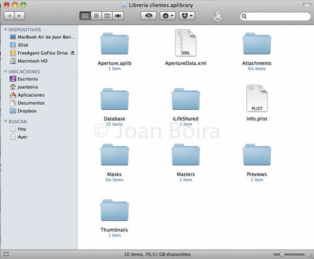Click the toolbar hide pill button

coord(306,5)
